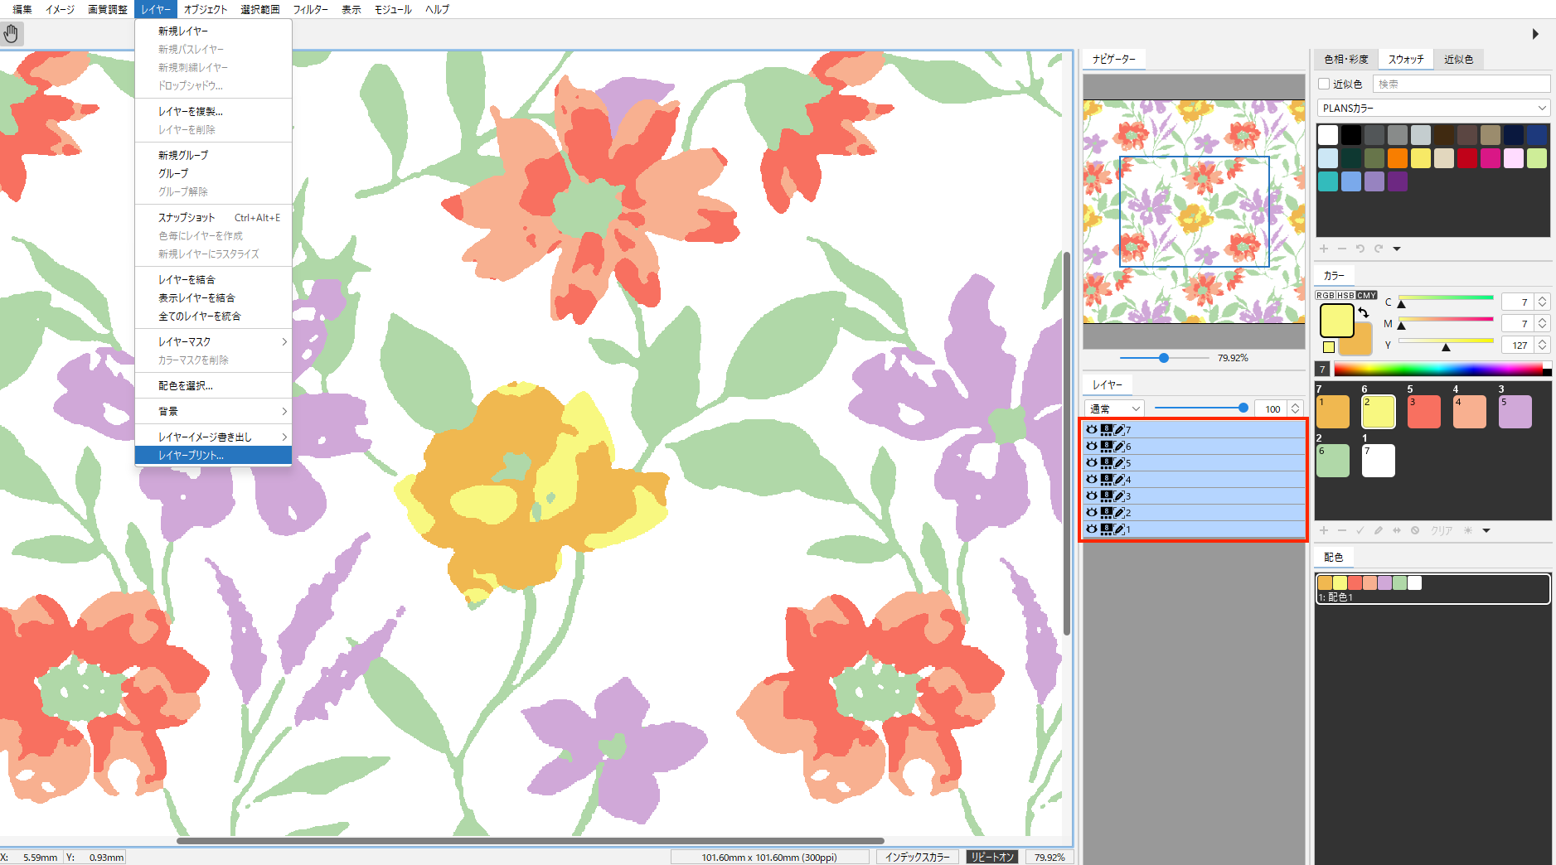Switch to the スウォッチ tab
The width and height of the screenshot is (1556, 865).
pos(1406,60)
